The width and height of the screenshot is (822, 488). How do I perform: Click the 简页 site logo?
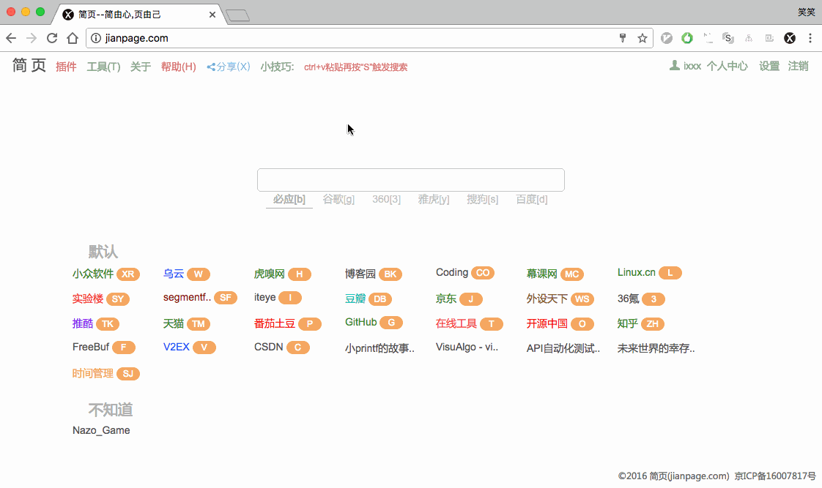click(29, 65)
